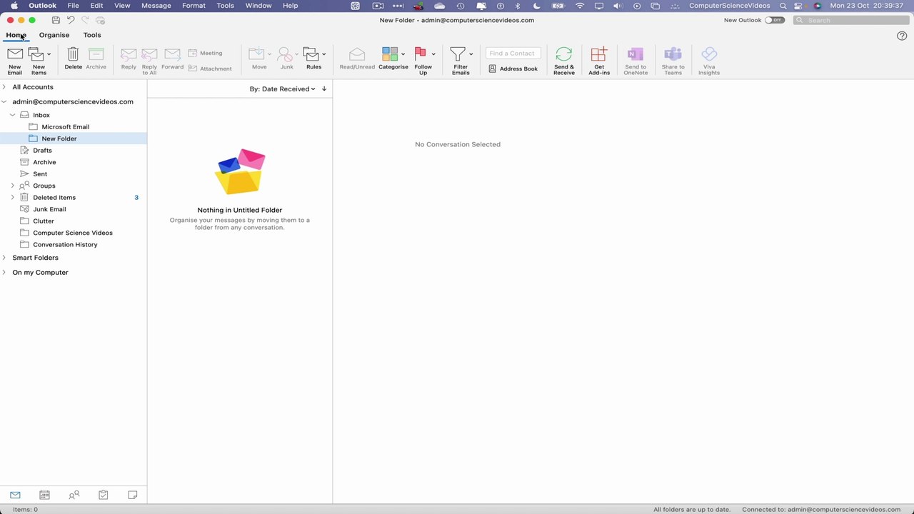Switch to Mail view icon at bottom
Image resolution: width=914 pixels, height=514 pixels.
[15, 495]
